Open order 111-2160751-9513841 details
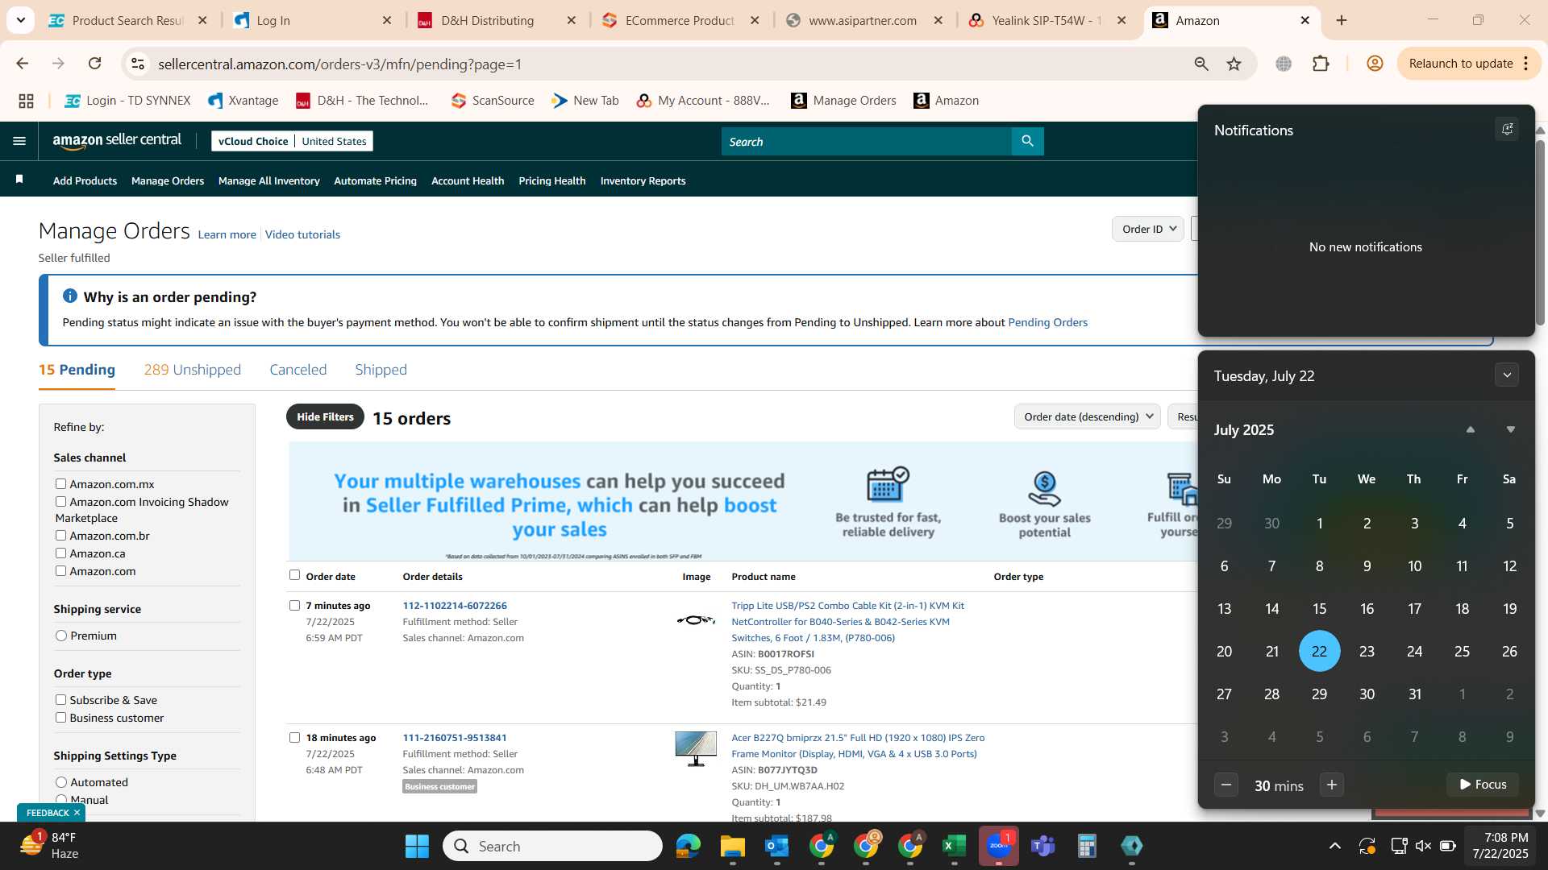Viewport: 1548px width, 870px height. point(455,737)
